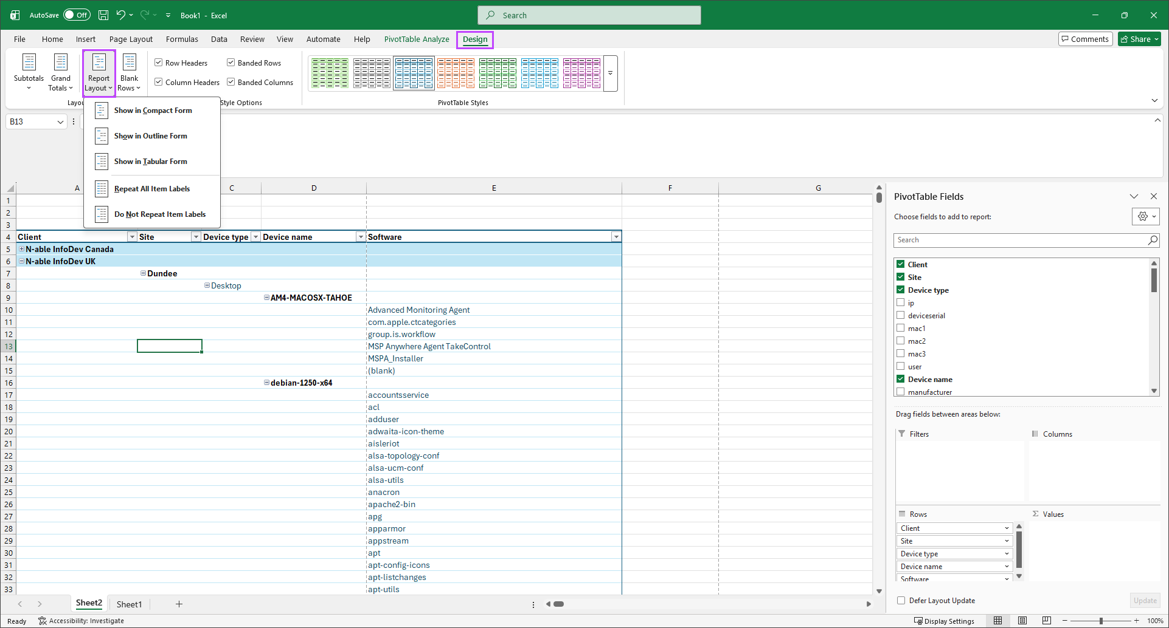
Task: Open the Subtotals layout menu
Action: pyautogui.click(x=29, y=73)
